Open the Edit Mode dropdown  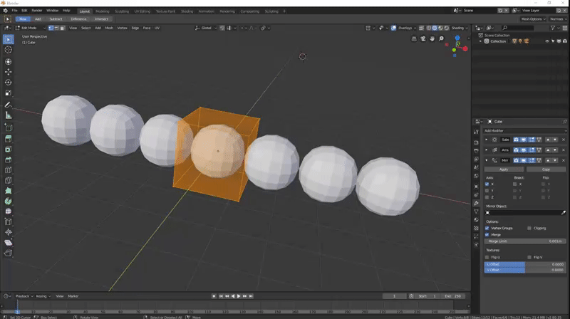(x=31, y=28)
